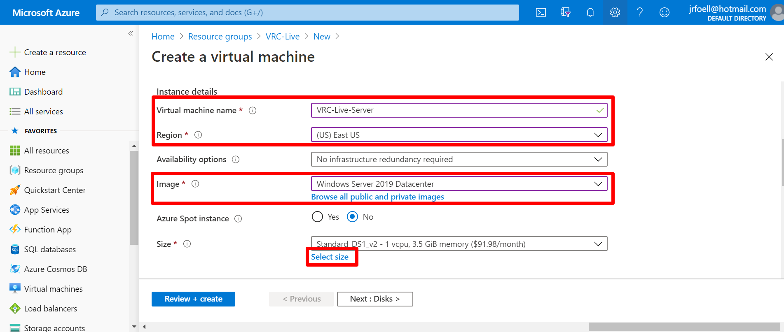This screenshot has width=784, height=332.
Task: Click the Load balancers diamond icon
Action: 15,309
